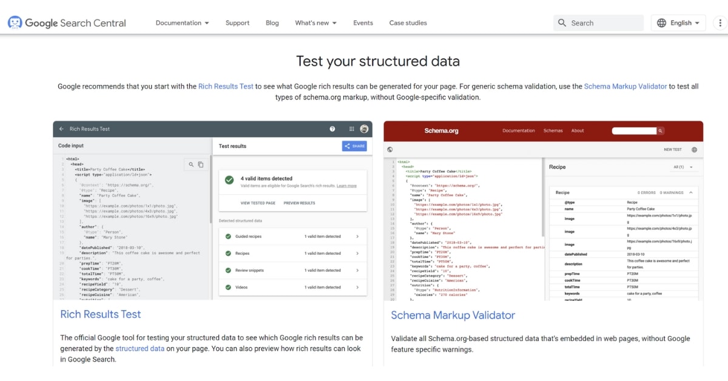Click the more options icon at top right

pos(720,23)
